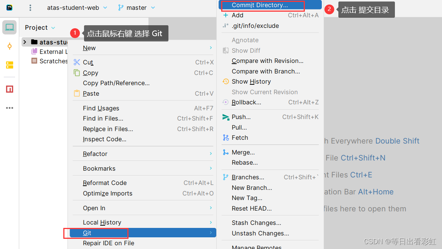Viewport: 442px width, 249px height.
Task: Expand the Git submenu arrow
Action: (x=211, y=232)
